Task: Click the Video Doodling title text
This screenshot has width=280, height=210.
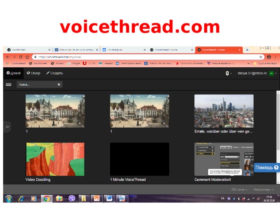Action: (38, 180)
